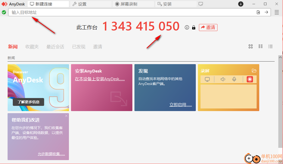Click the 安装AnyDesk card title
The image size is (283, 164).
pyautogui.click(x=89, y=71)
